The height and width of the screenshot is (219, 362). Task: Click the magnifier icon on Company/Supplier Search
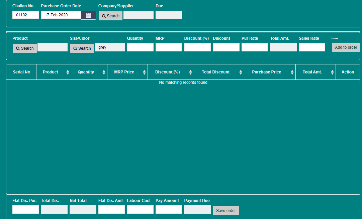point(104,16)
